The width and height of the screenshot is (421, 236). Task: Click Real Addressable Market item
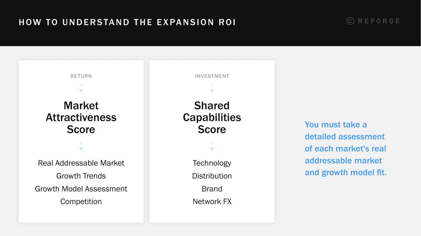tap(81, 163)
